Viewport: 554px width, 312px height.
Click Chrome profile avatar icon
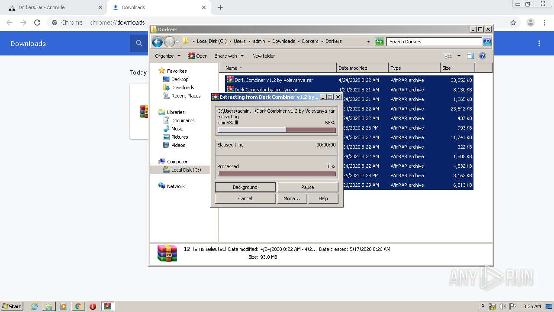pos(531,23)
